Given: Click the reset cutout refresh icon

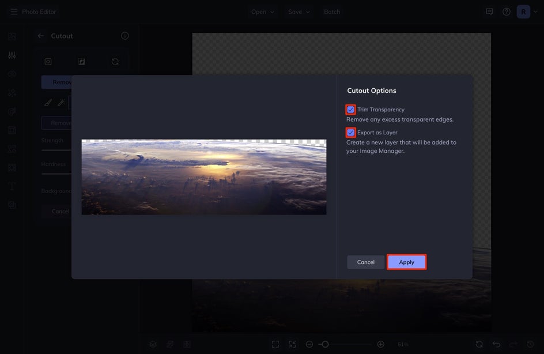Looking at the screenshot, I should coord(115,62).
